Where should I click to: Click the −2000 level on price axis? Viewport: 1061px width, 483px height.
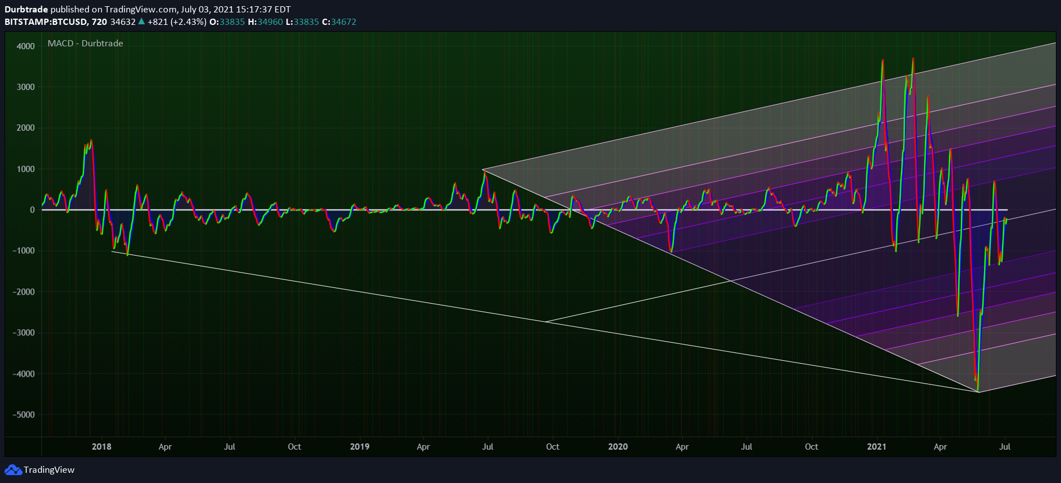[23, 292]
